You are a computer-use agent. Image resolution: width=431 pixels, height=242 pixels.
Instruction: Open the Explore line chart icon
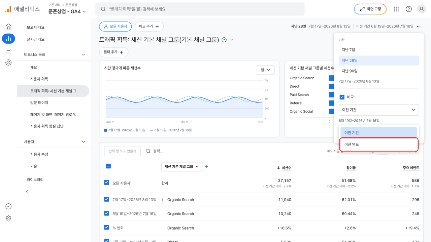8,51
